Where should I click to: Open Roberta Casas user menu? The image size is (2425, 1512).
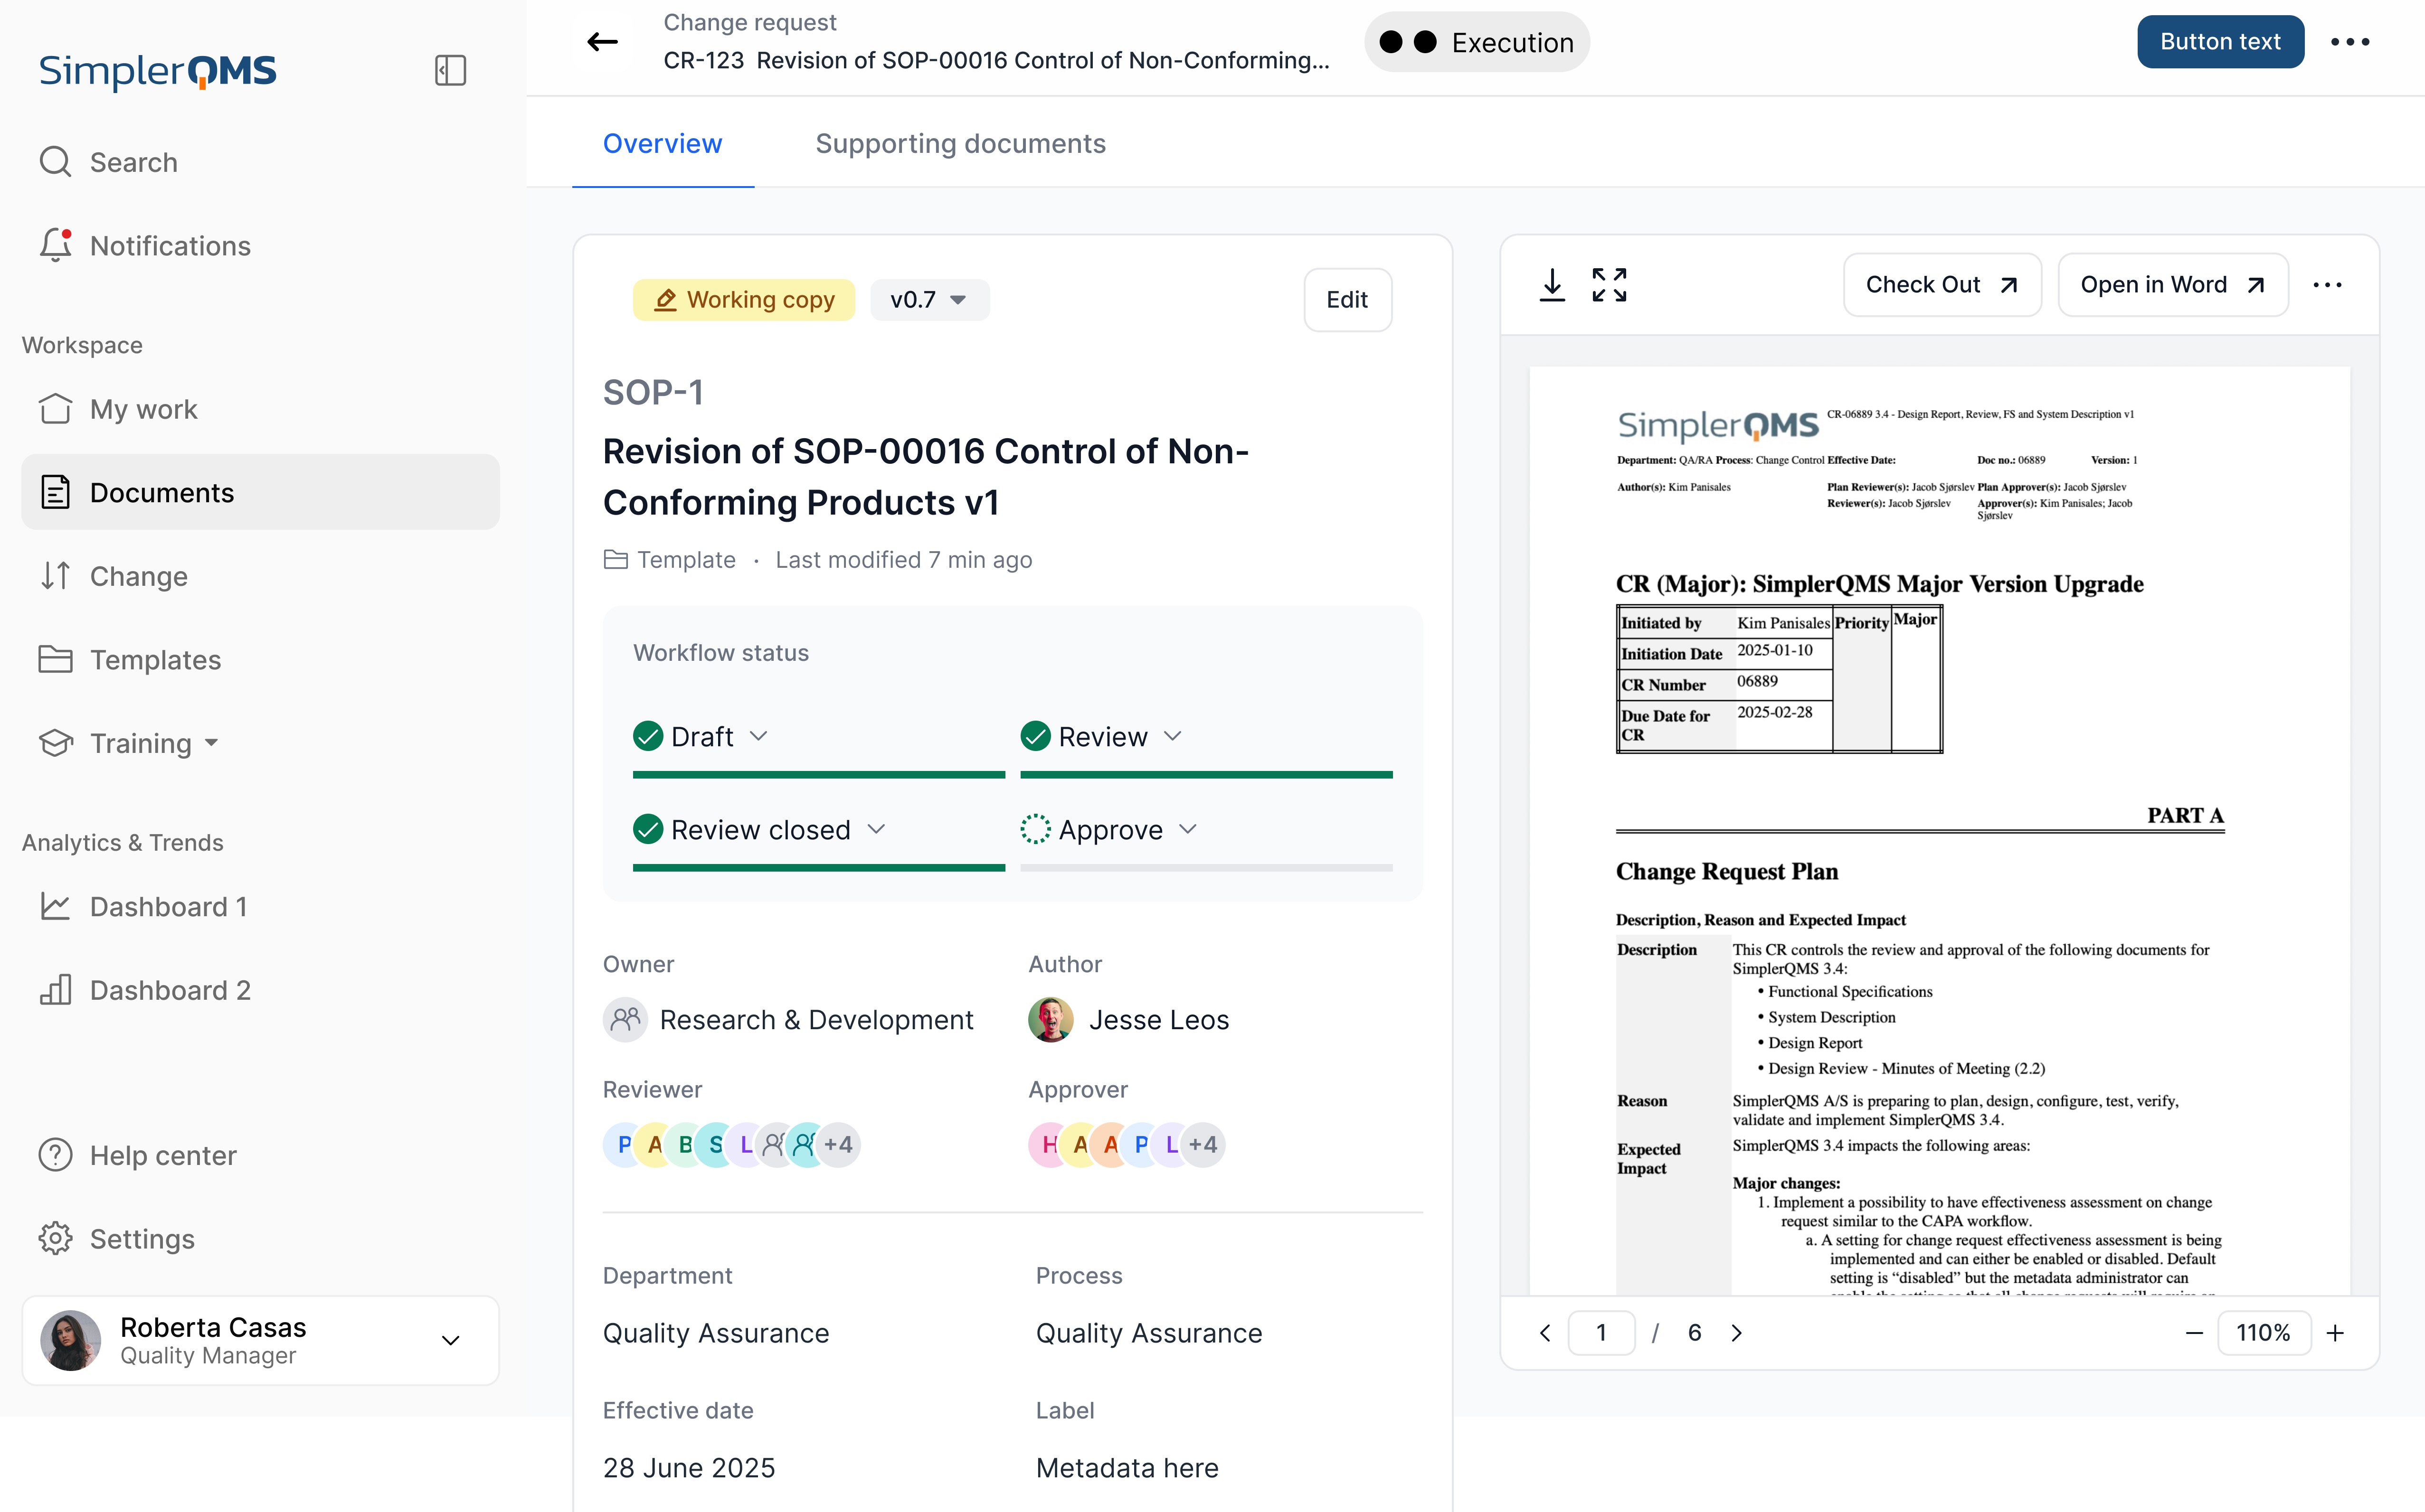(450, 1340)
